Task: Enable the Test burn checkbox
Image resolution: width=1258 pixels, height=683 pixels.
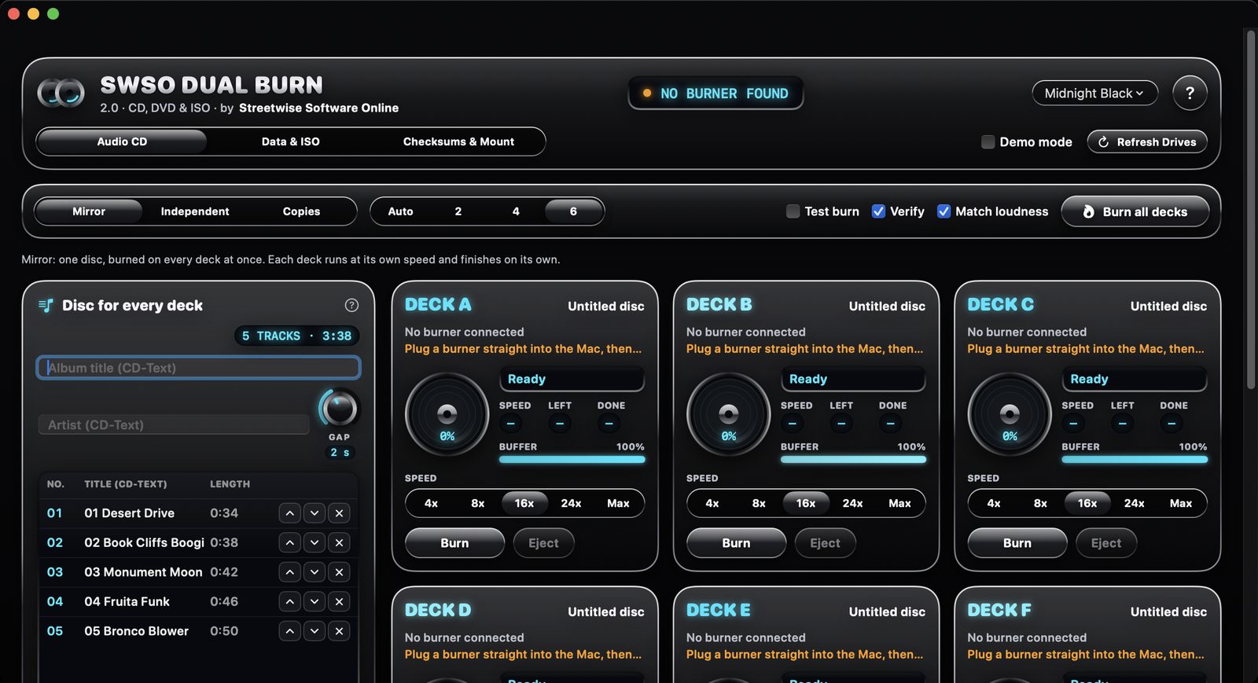Action: pos(793,211)
